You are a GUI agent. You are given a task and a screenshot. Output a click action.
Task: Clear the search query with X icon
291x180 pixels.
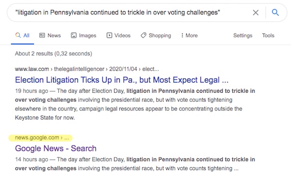pyautogui.click(x=256, y=13)
